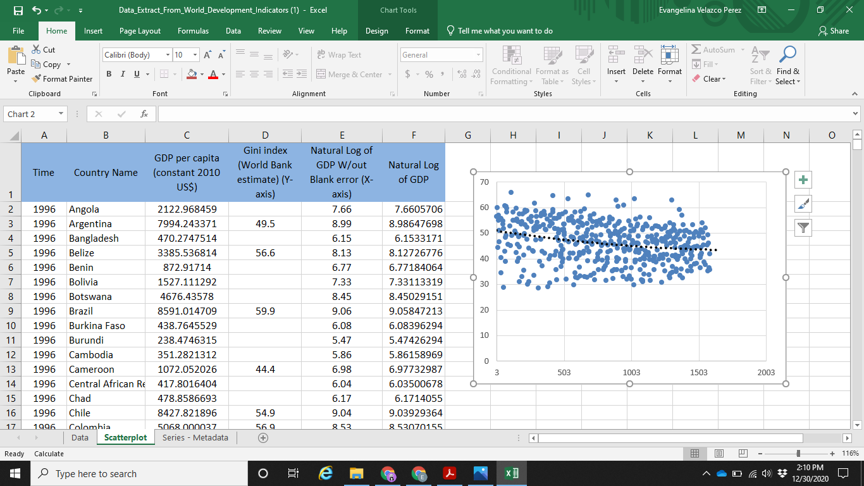864x486 pixels.
Task: Switch to the Data sheet tab
Action: [x=80, y=438]
